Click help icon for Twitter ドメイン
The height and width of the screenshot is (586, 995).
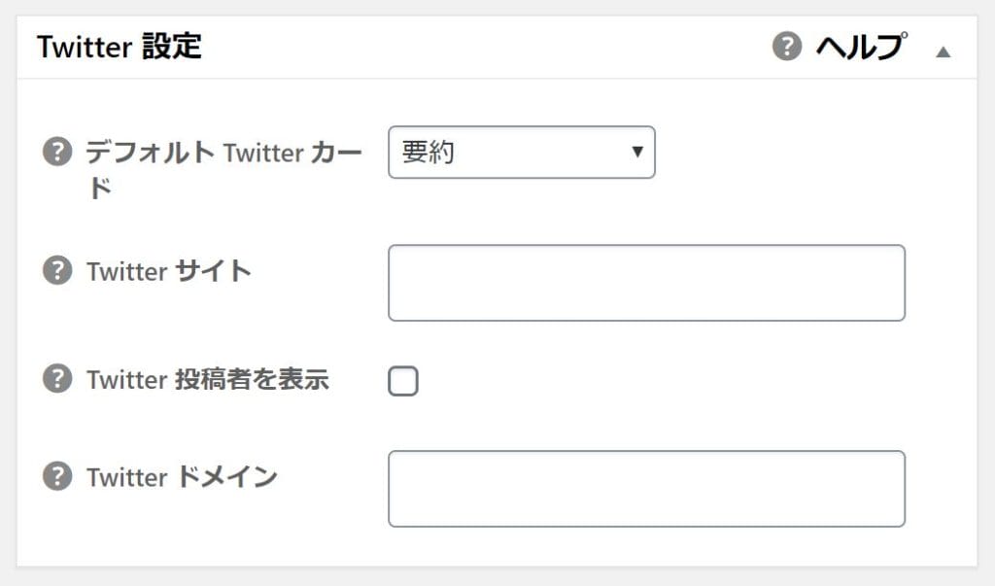[x=58, y=477]
